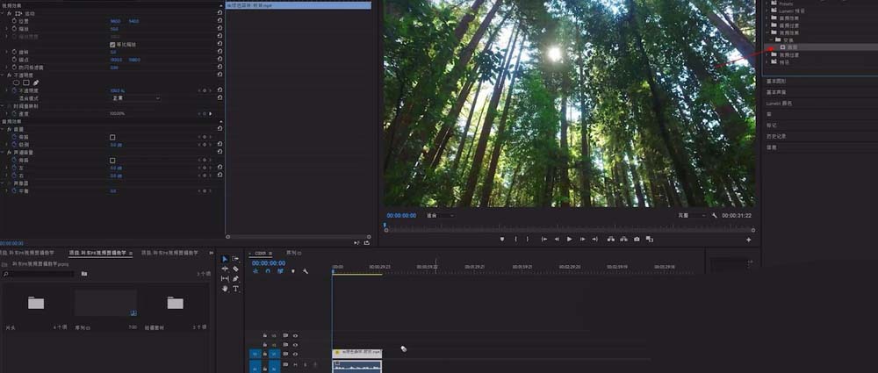Uncheck the uniform scale checkbox
The width and height of the screenshot is (878, 373).
[x=112, y=44]
